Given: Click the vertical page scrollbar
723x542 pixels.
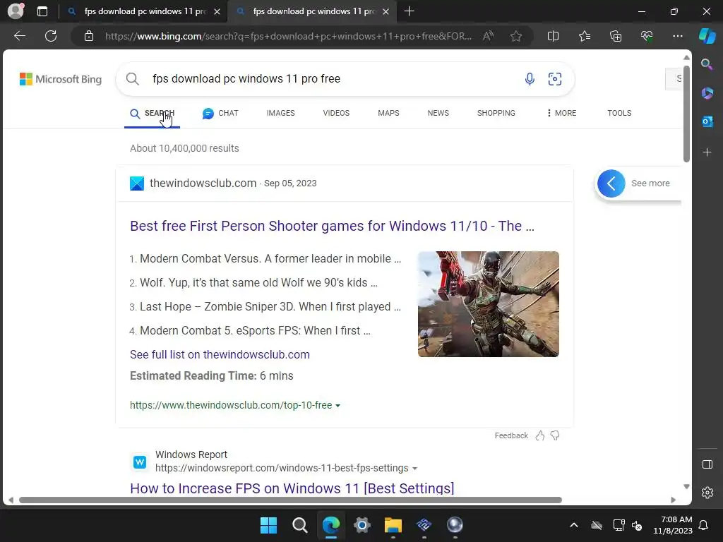Looking at the screenshot, I should click(686, 114).
